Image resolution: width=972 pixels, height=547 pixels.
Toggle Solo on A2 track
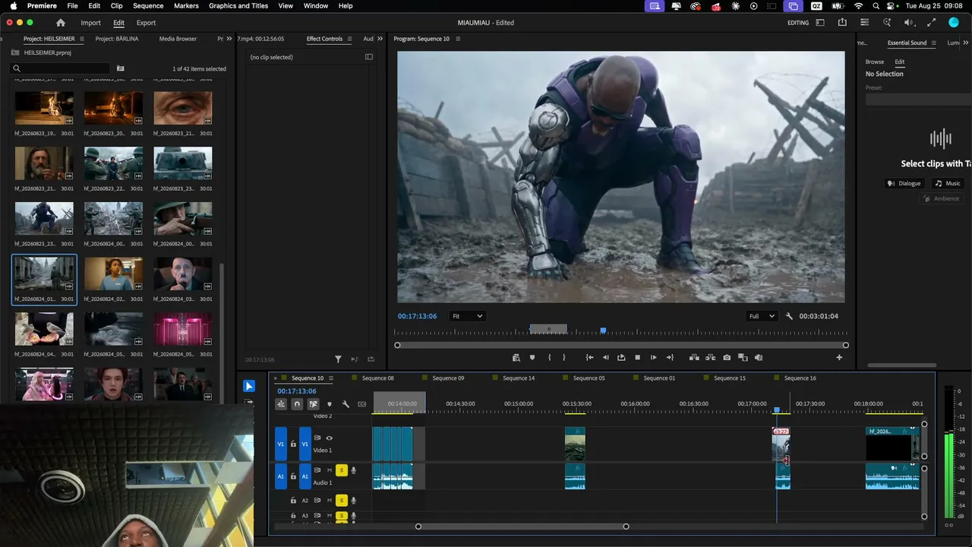pos(342,501)
